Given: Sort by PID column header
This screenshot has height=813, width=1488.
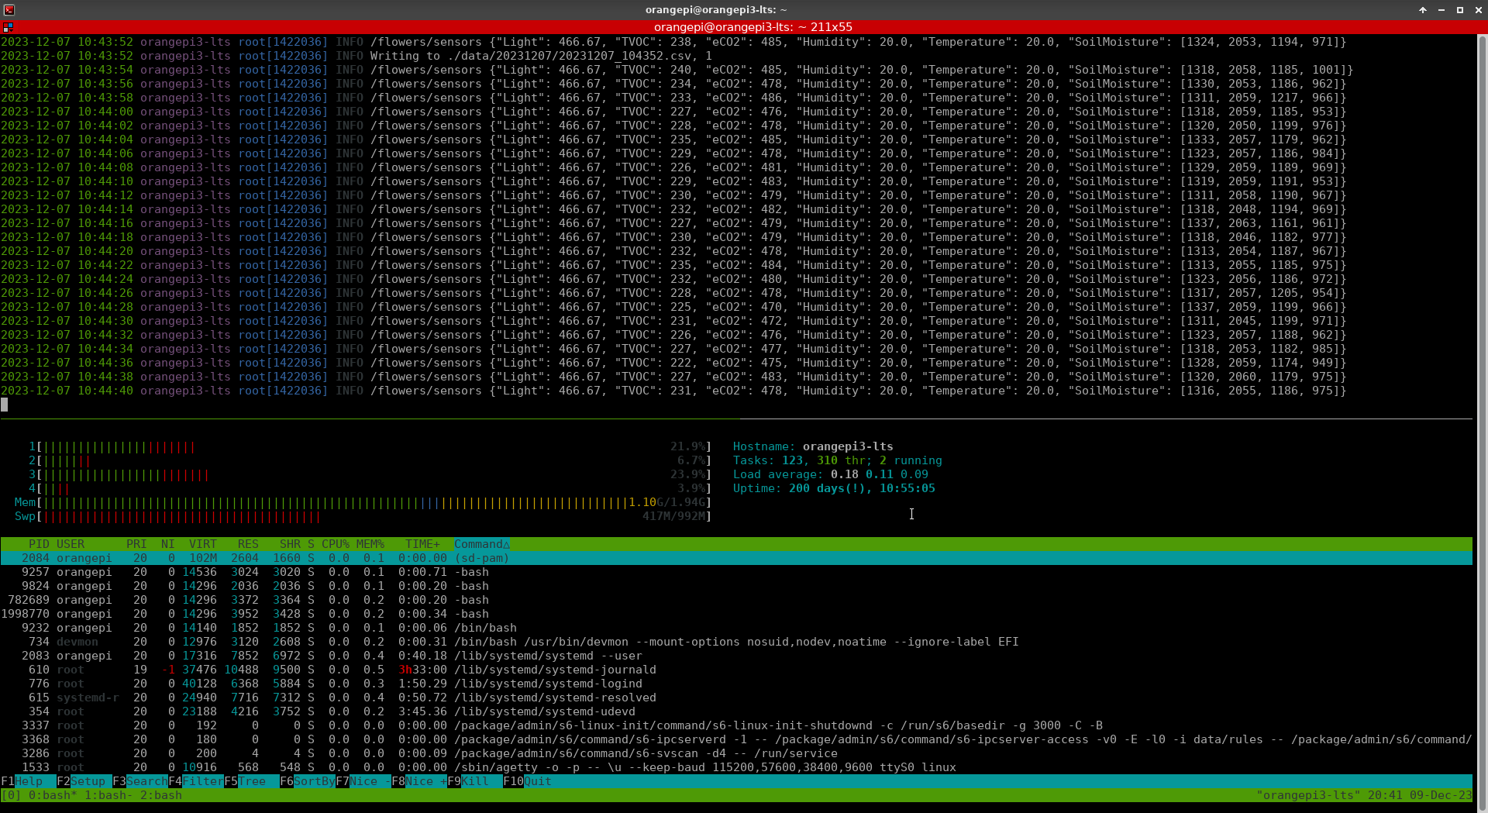Looking at the screenshot, I should (39, 544).
